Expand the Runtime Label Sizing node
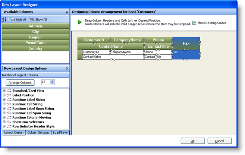 tap(4, 99)
